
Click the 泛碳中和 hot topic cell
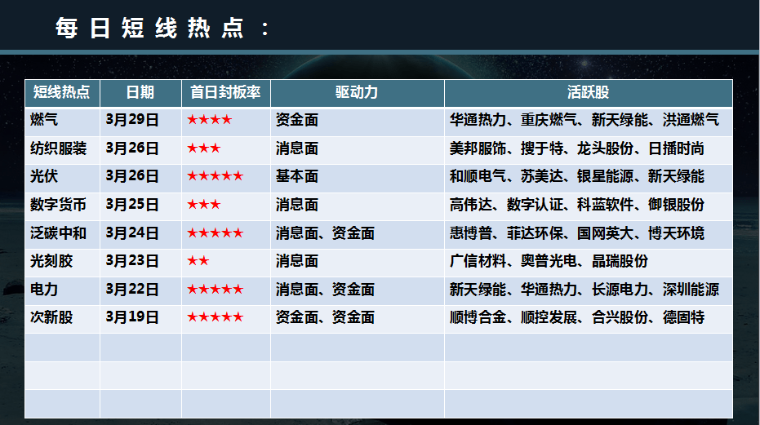(x=62, y=233)
